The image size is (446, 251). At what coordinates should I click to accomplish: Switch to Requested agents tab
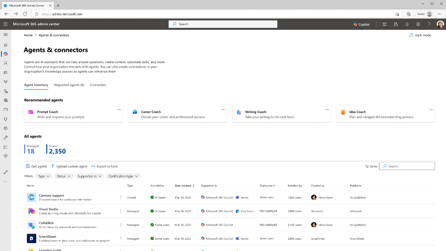[69, 85]
